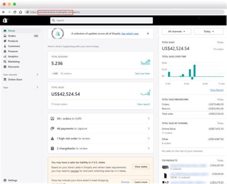The height and width of the screenshot is (184, 227).
Task: Dismiss the Shopify updates banner
Action: (148, 33)
